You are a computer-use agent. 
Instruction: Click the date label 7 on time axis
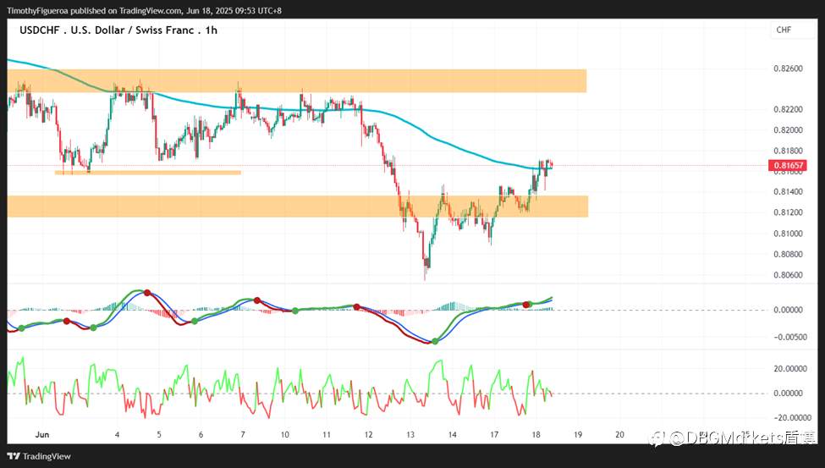(243, 435)
